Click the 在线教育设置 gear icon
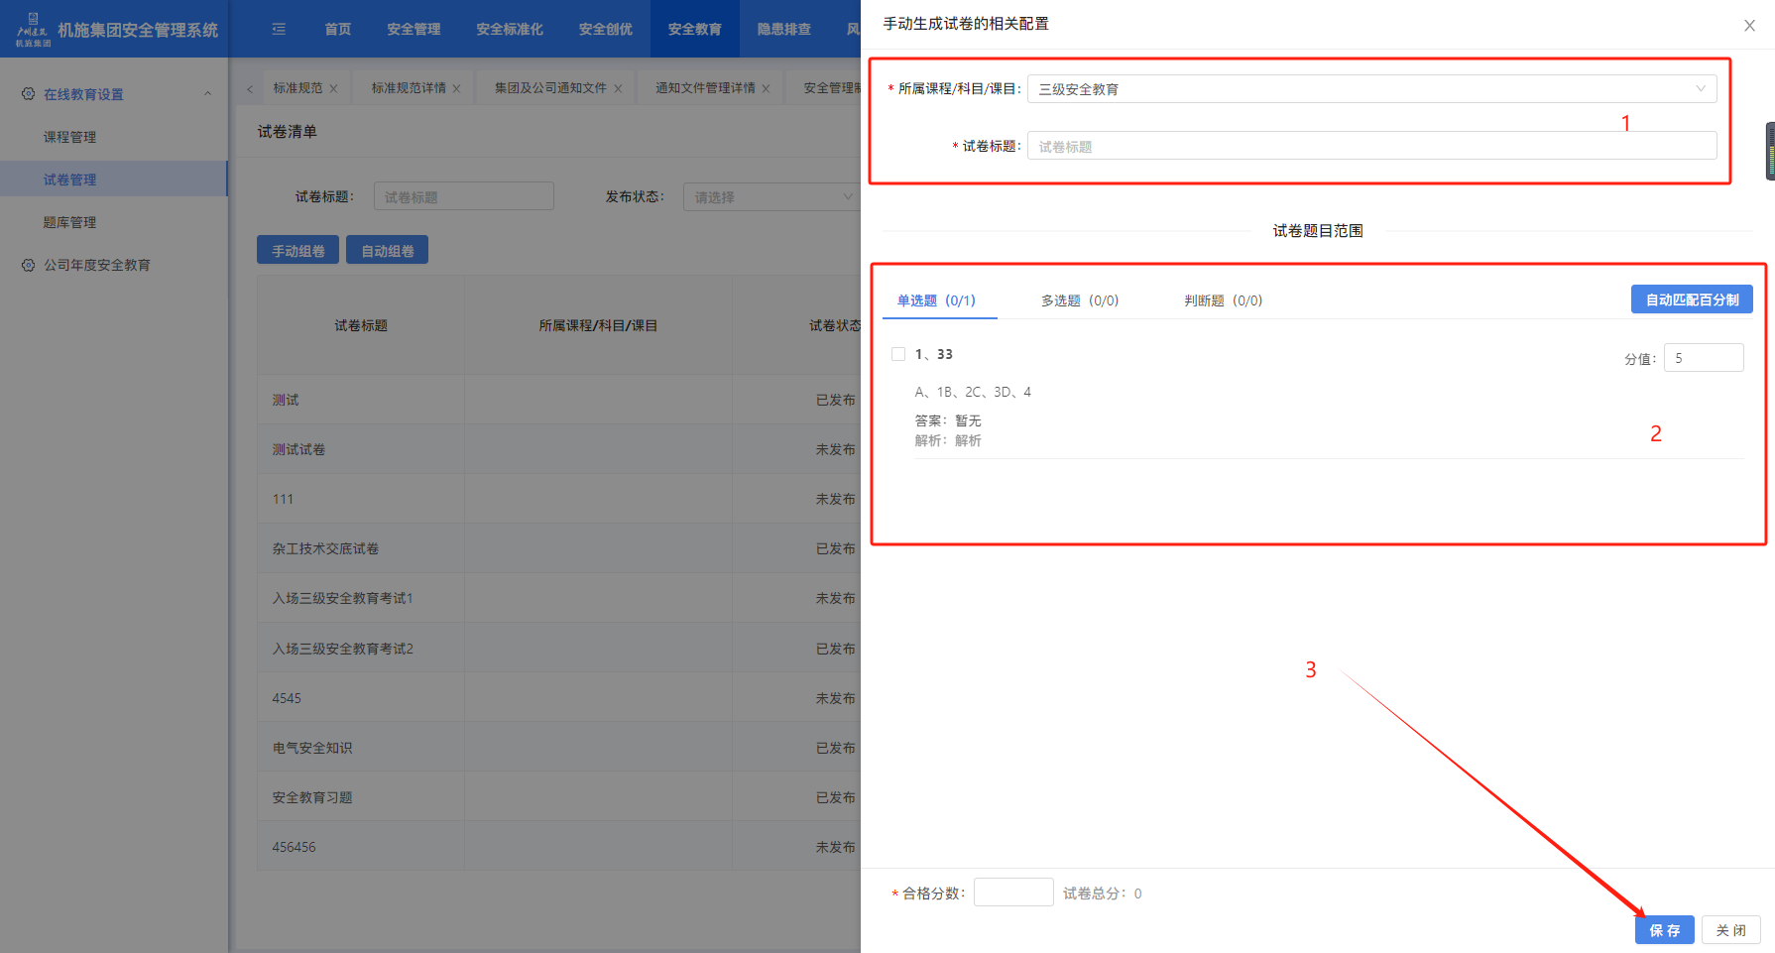Image resolution: width=1775 pixels, height=953 pixels. (28, 94)
